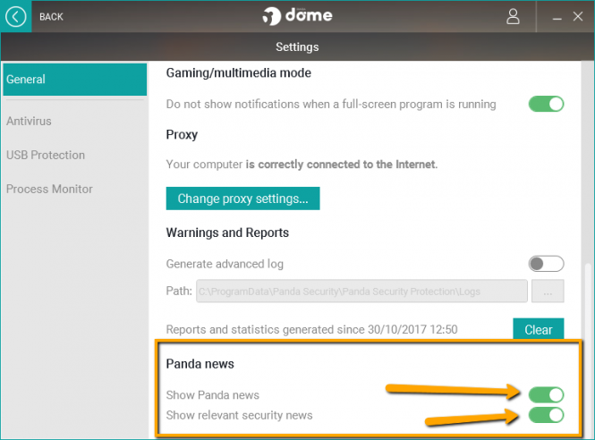Click the Proxy section heading

click(182, 135)
